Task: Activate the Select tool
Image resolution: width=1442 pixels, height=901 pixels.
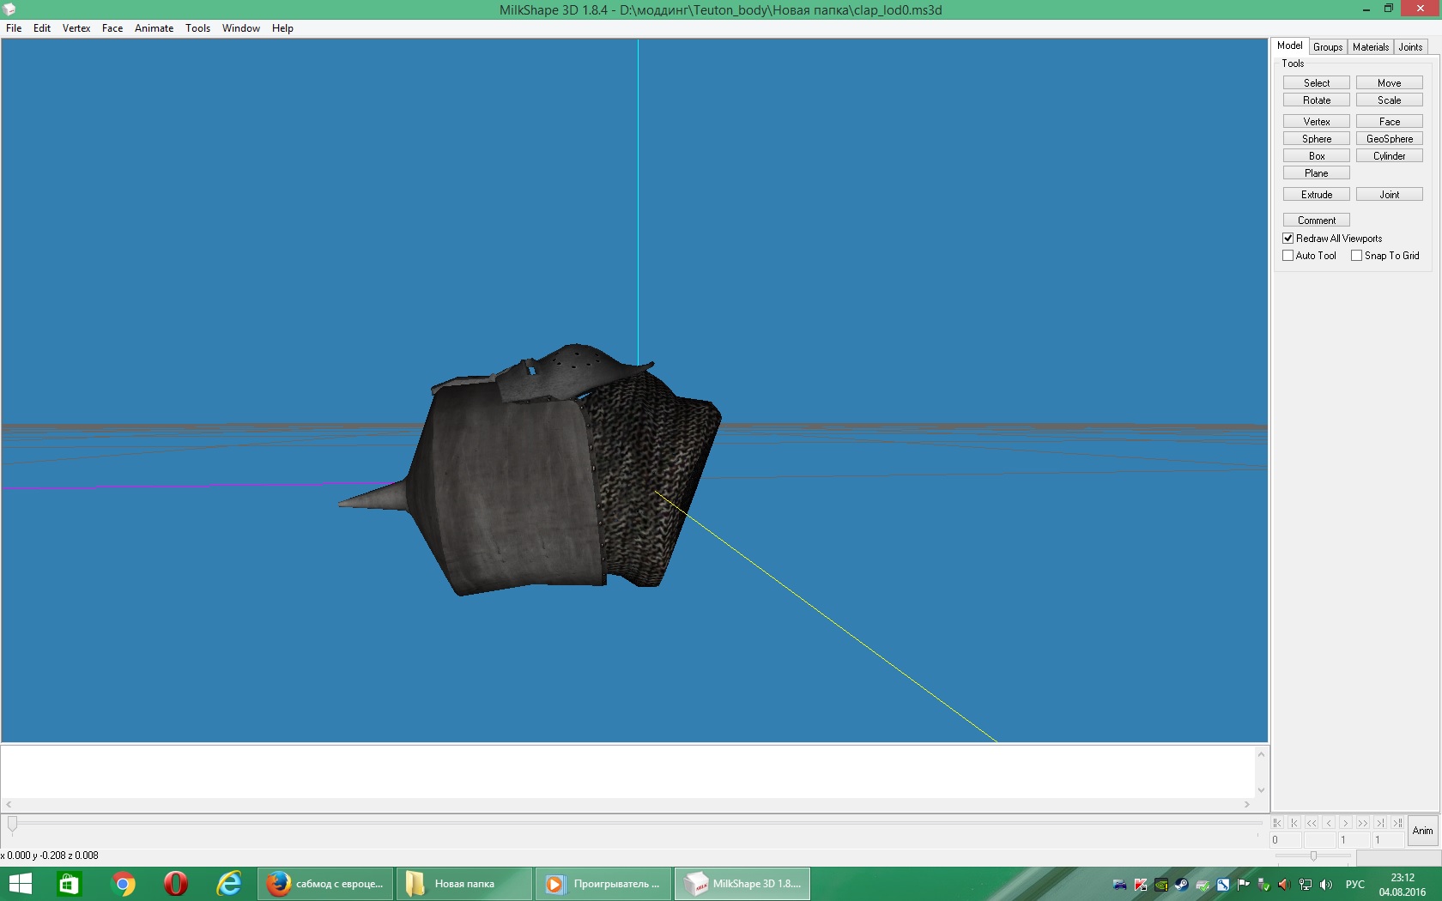Action: tap(1316, 83)
